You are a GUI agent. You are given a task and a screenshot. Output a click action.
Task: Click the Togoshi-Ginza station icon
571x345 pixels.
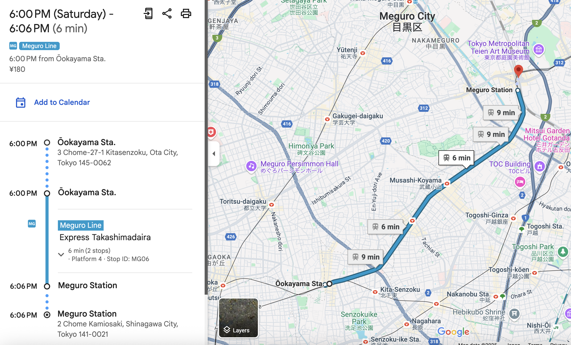513,218
